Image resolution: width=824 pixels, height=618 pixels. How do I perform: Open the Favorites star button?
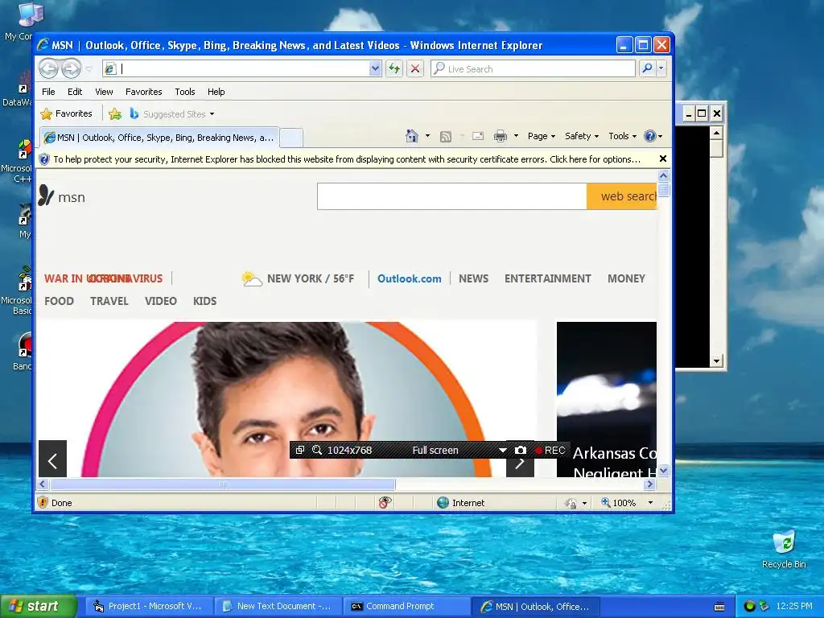tap(66, 113)
